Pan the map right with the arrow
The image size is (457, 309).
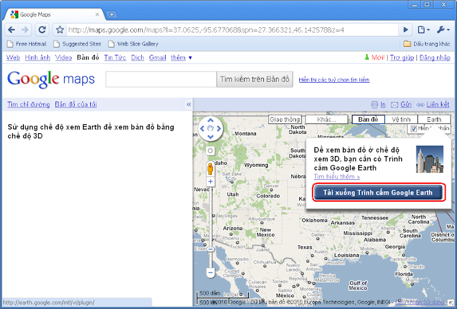pyautogui.click(x=219, y=129)
